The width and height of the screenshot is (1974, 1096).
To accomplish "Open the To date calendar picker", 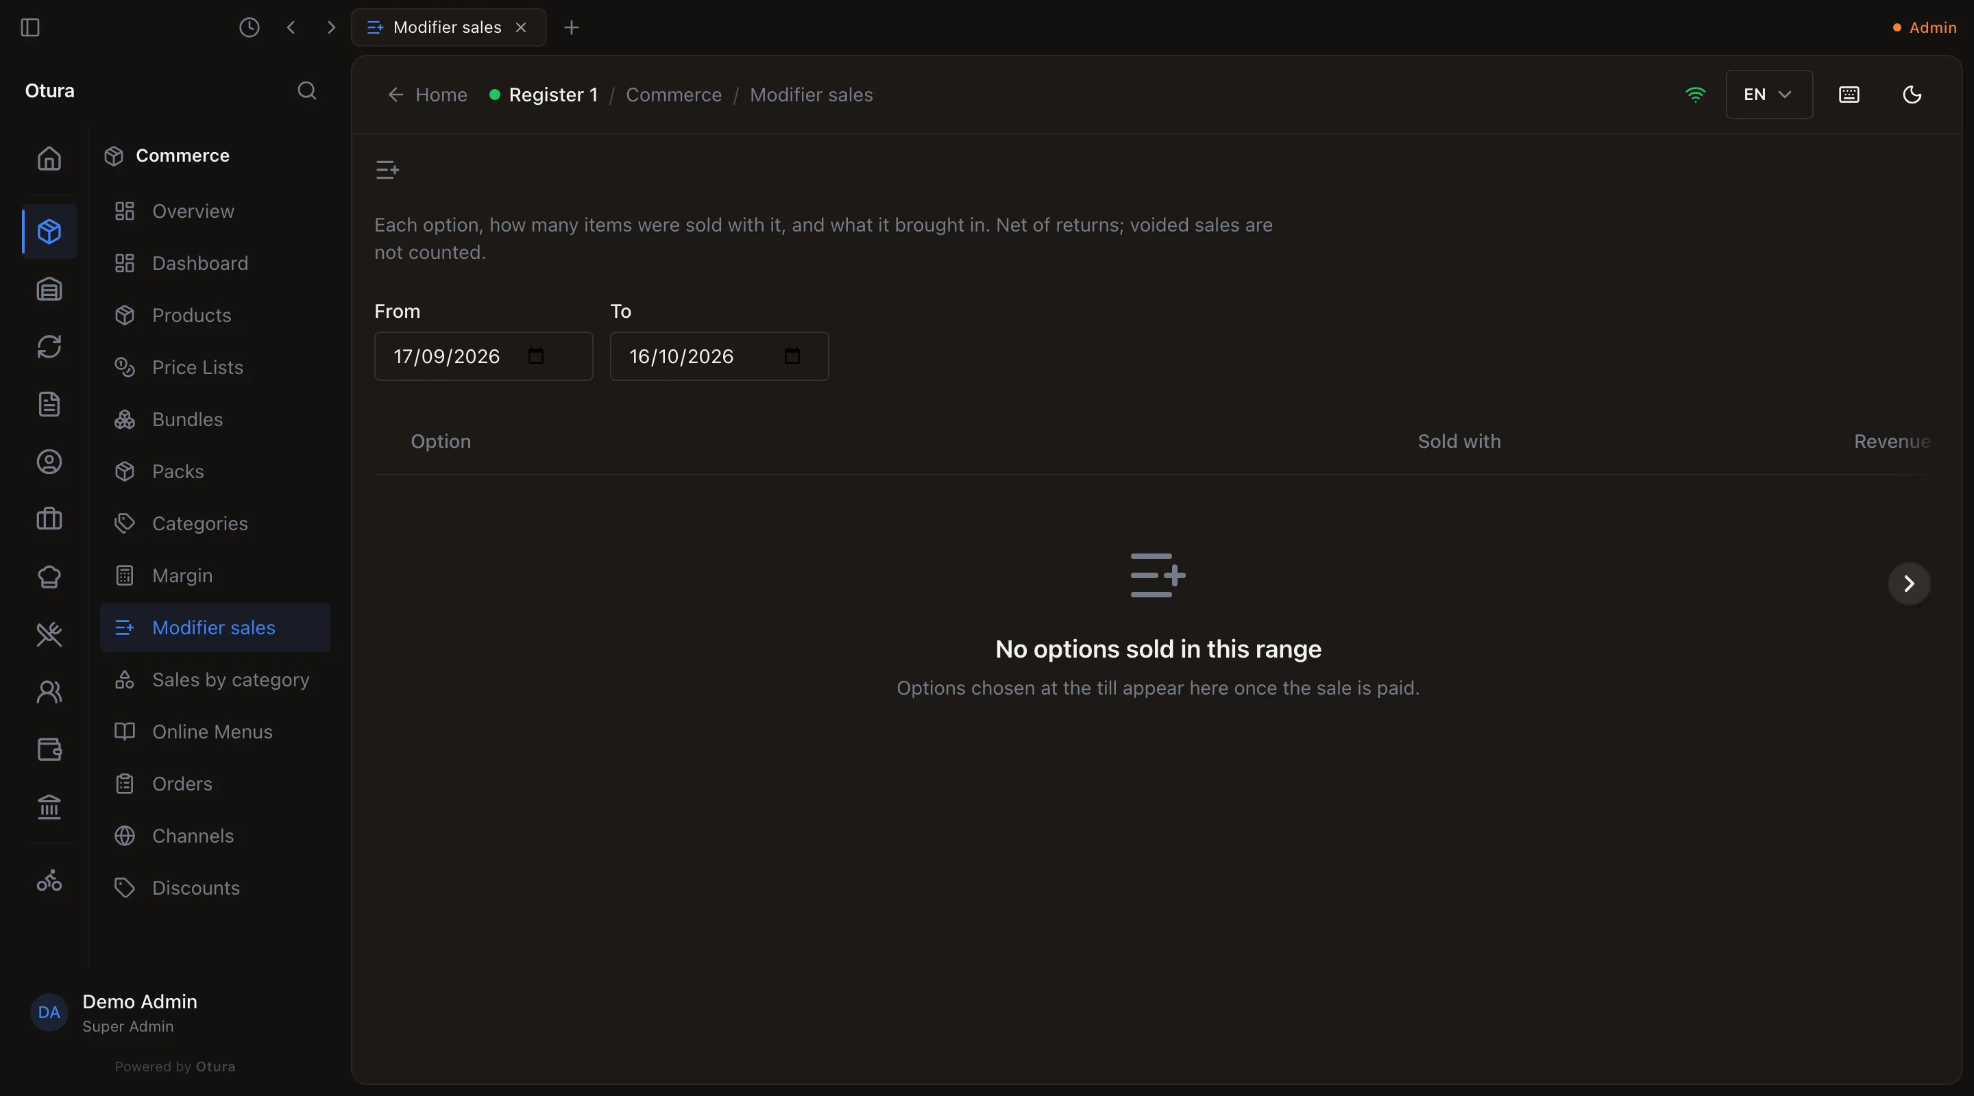I will coord(792,356).
